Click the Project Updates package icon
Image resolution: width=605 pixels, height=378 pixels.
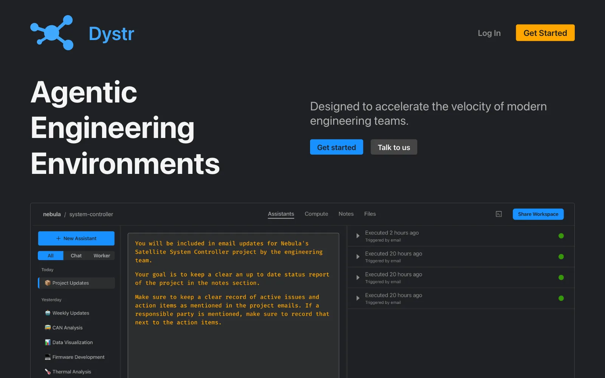48,283
